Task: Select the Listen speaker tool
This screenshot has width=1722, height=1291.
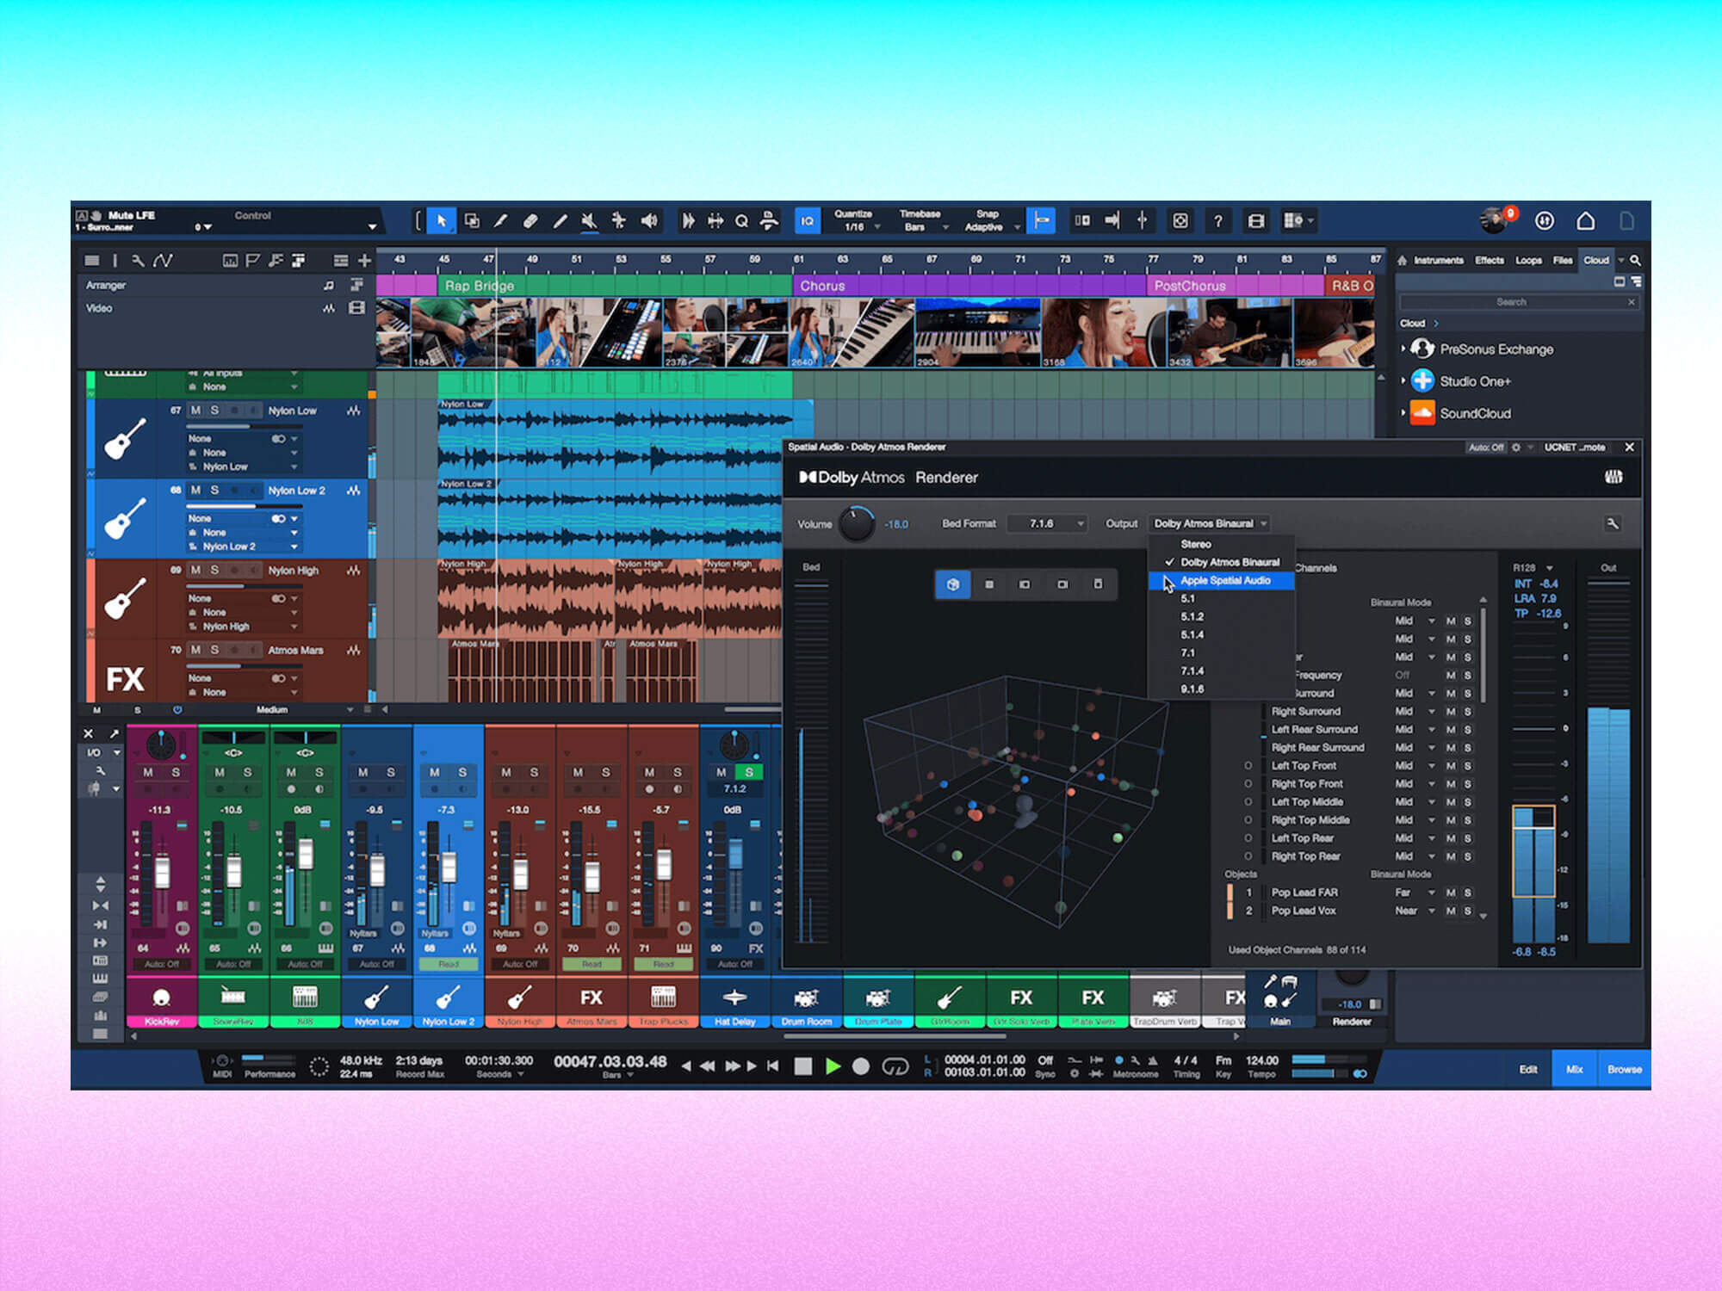Action: tap(649, 221)
